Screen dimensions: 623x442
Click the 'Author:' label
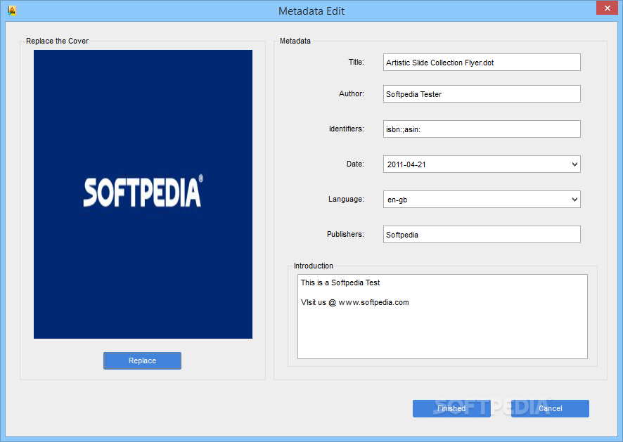point(352,93)
